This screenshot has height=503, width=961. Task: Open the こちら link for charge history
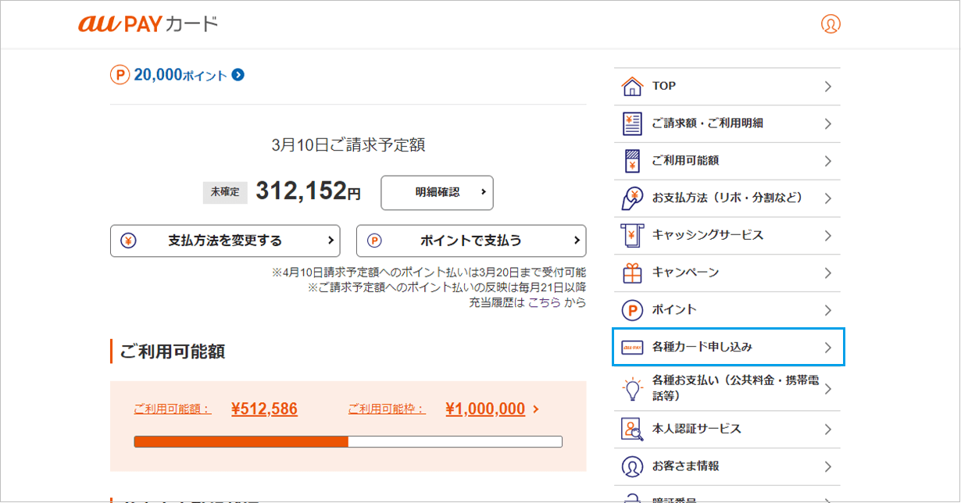[544, 302]
